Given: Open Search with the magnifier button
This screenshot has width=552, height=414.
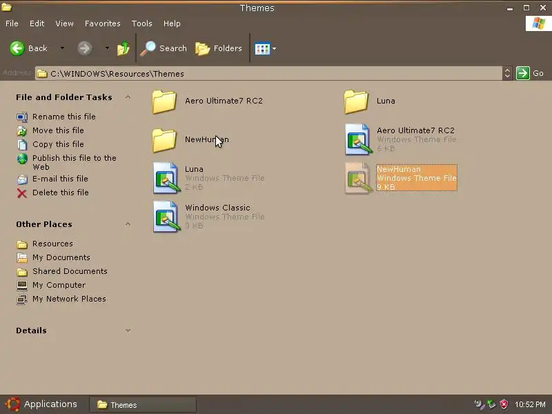Looking at the screenshot, I should pos(164,48).
